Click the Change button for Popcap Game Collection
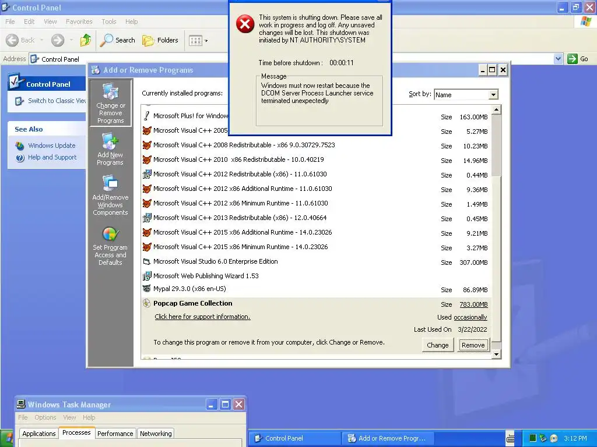Screen dimensions: 597x447 point(437,345)
